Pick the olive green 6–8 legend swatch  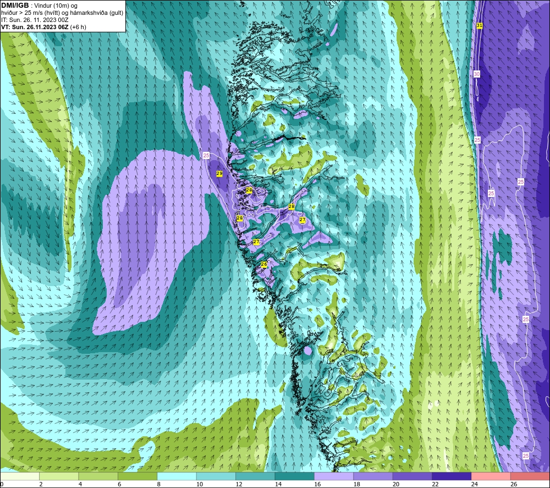coord(137,476)
